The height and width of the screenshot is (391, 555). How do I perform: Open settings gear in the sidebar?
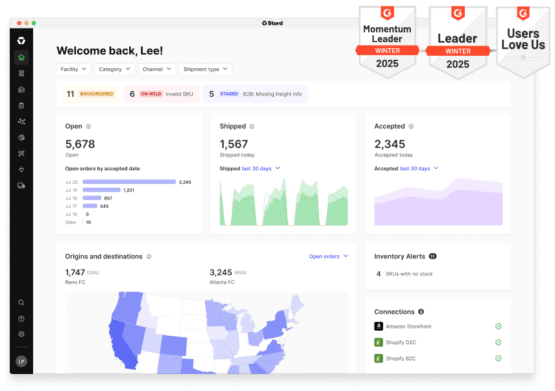point(21,334)
